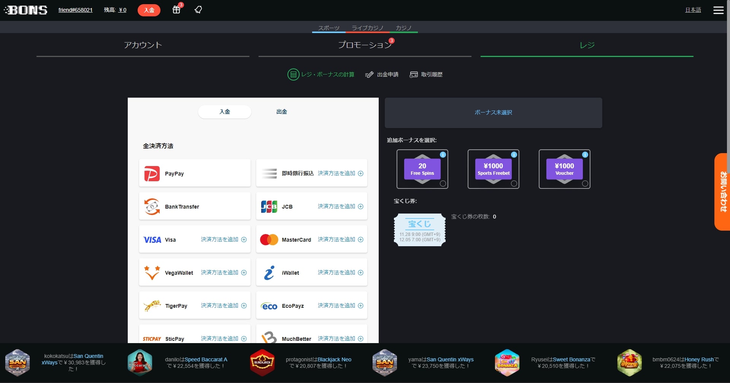This screenshot has height=383, width=730.
Task: Click the spade-shaped icon in the header
Action: pyautogui.click(x=198, y=9)
